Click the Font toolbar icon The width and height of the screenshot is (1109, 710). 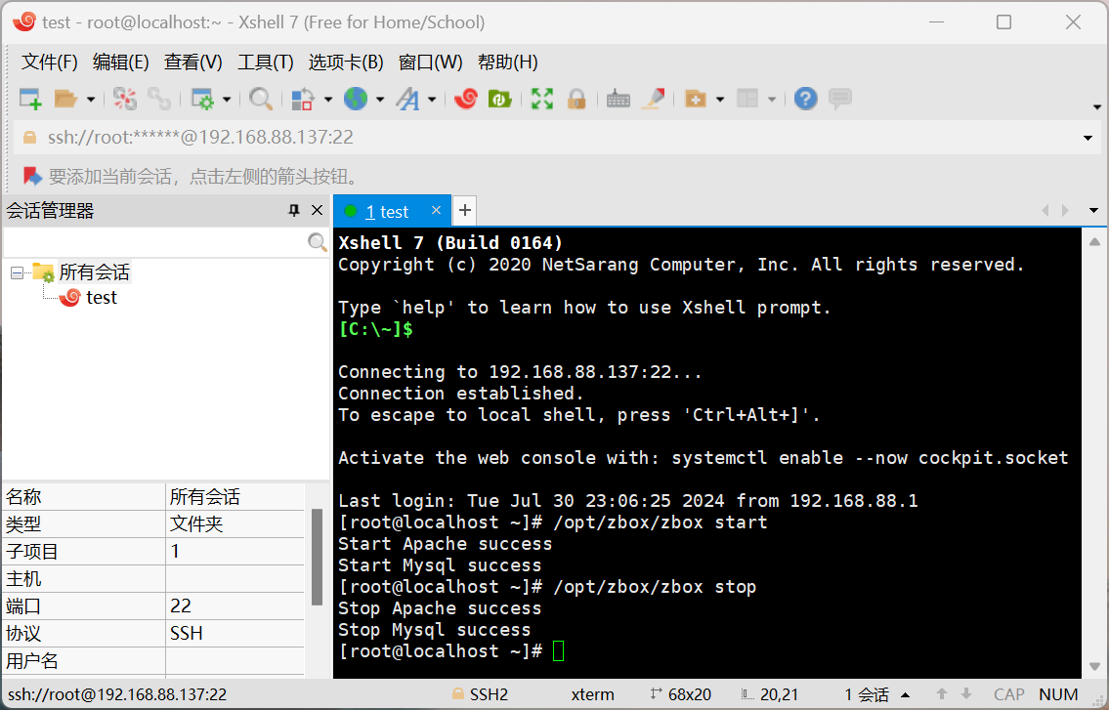tap(407, 99)
